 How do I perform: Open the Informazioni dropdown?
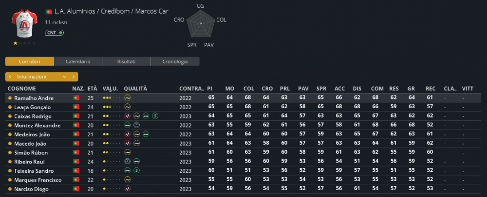click(41, 77)
